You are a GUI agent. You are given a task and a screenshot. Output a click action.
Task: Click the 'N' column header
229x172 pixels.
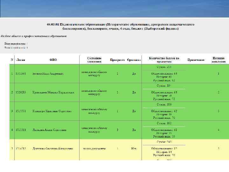(x=12, y=60)
